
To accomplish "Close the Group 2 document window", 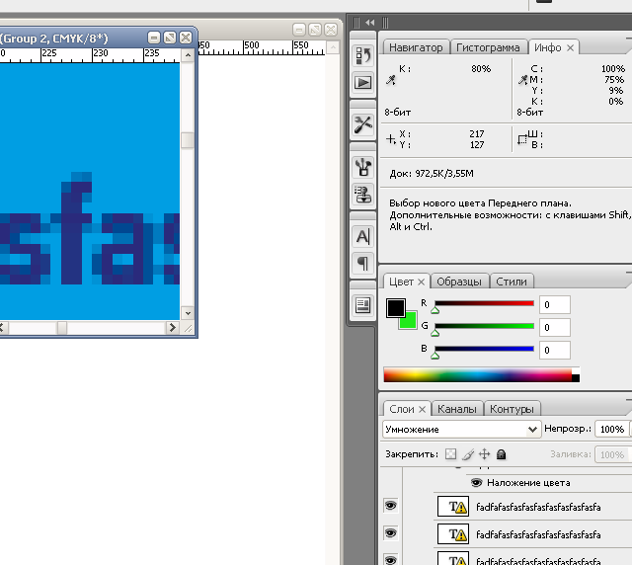I will click(186, 38).
